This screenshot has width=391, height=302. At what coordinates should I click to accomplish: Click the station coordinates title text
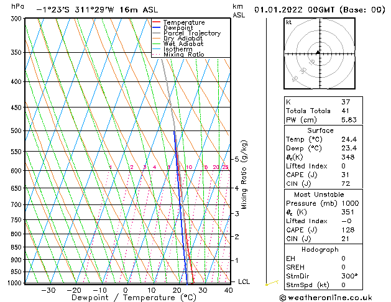click(97, 10)
